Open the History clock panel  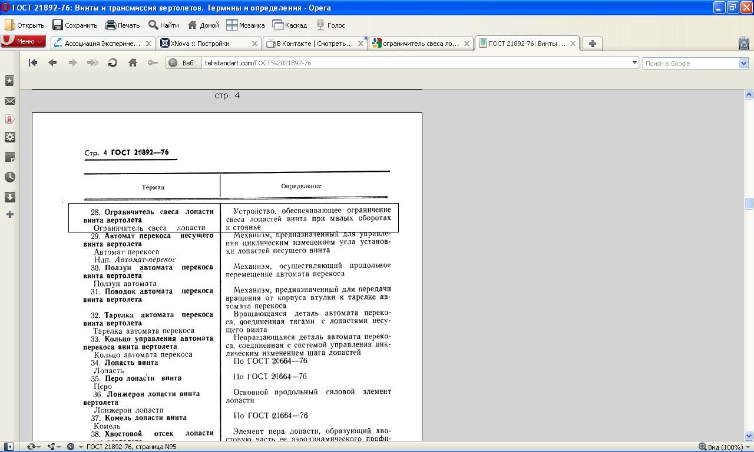coord(10,177)
